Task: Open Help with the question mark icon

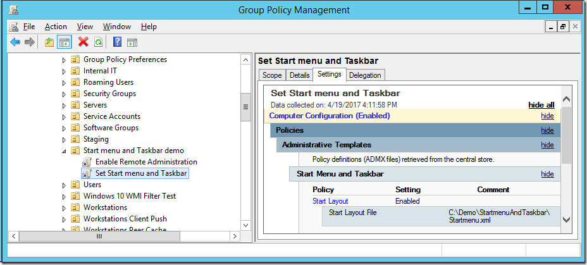Action: click(117, 42)
